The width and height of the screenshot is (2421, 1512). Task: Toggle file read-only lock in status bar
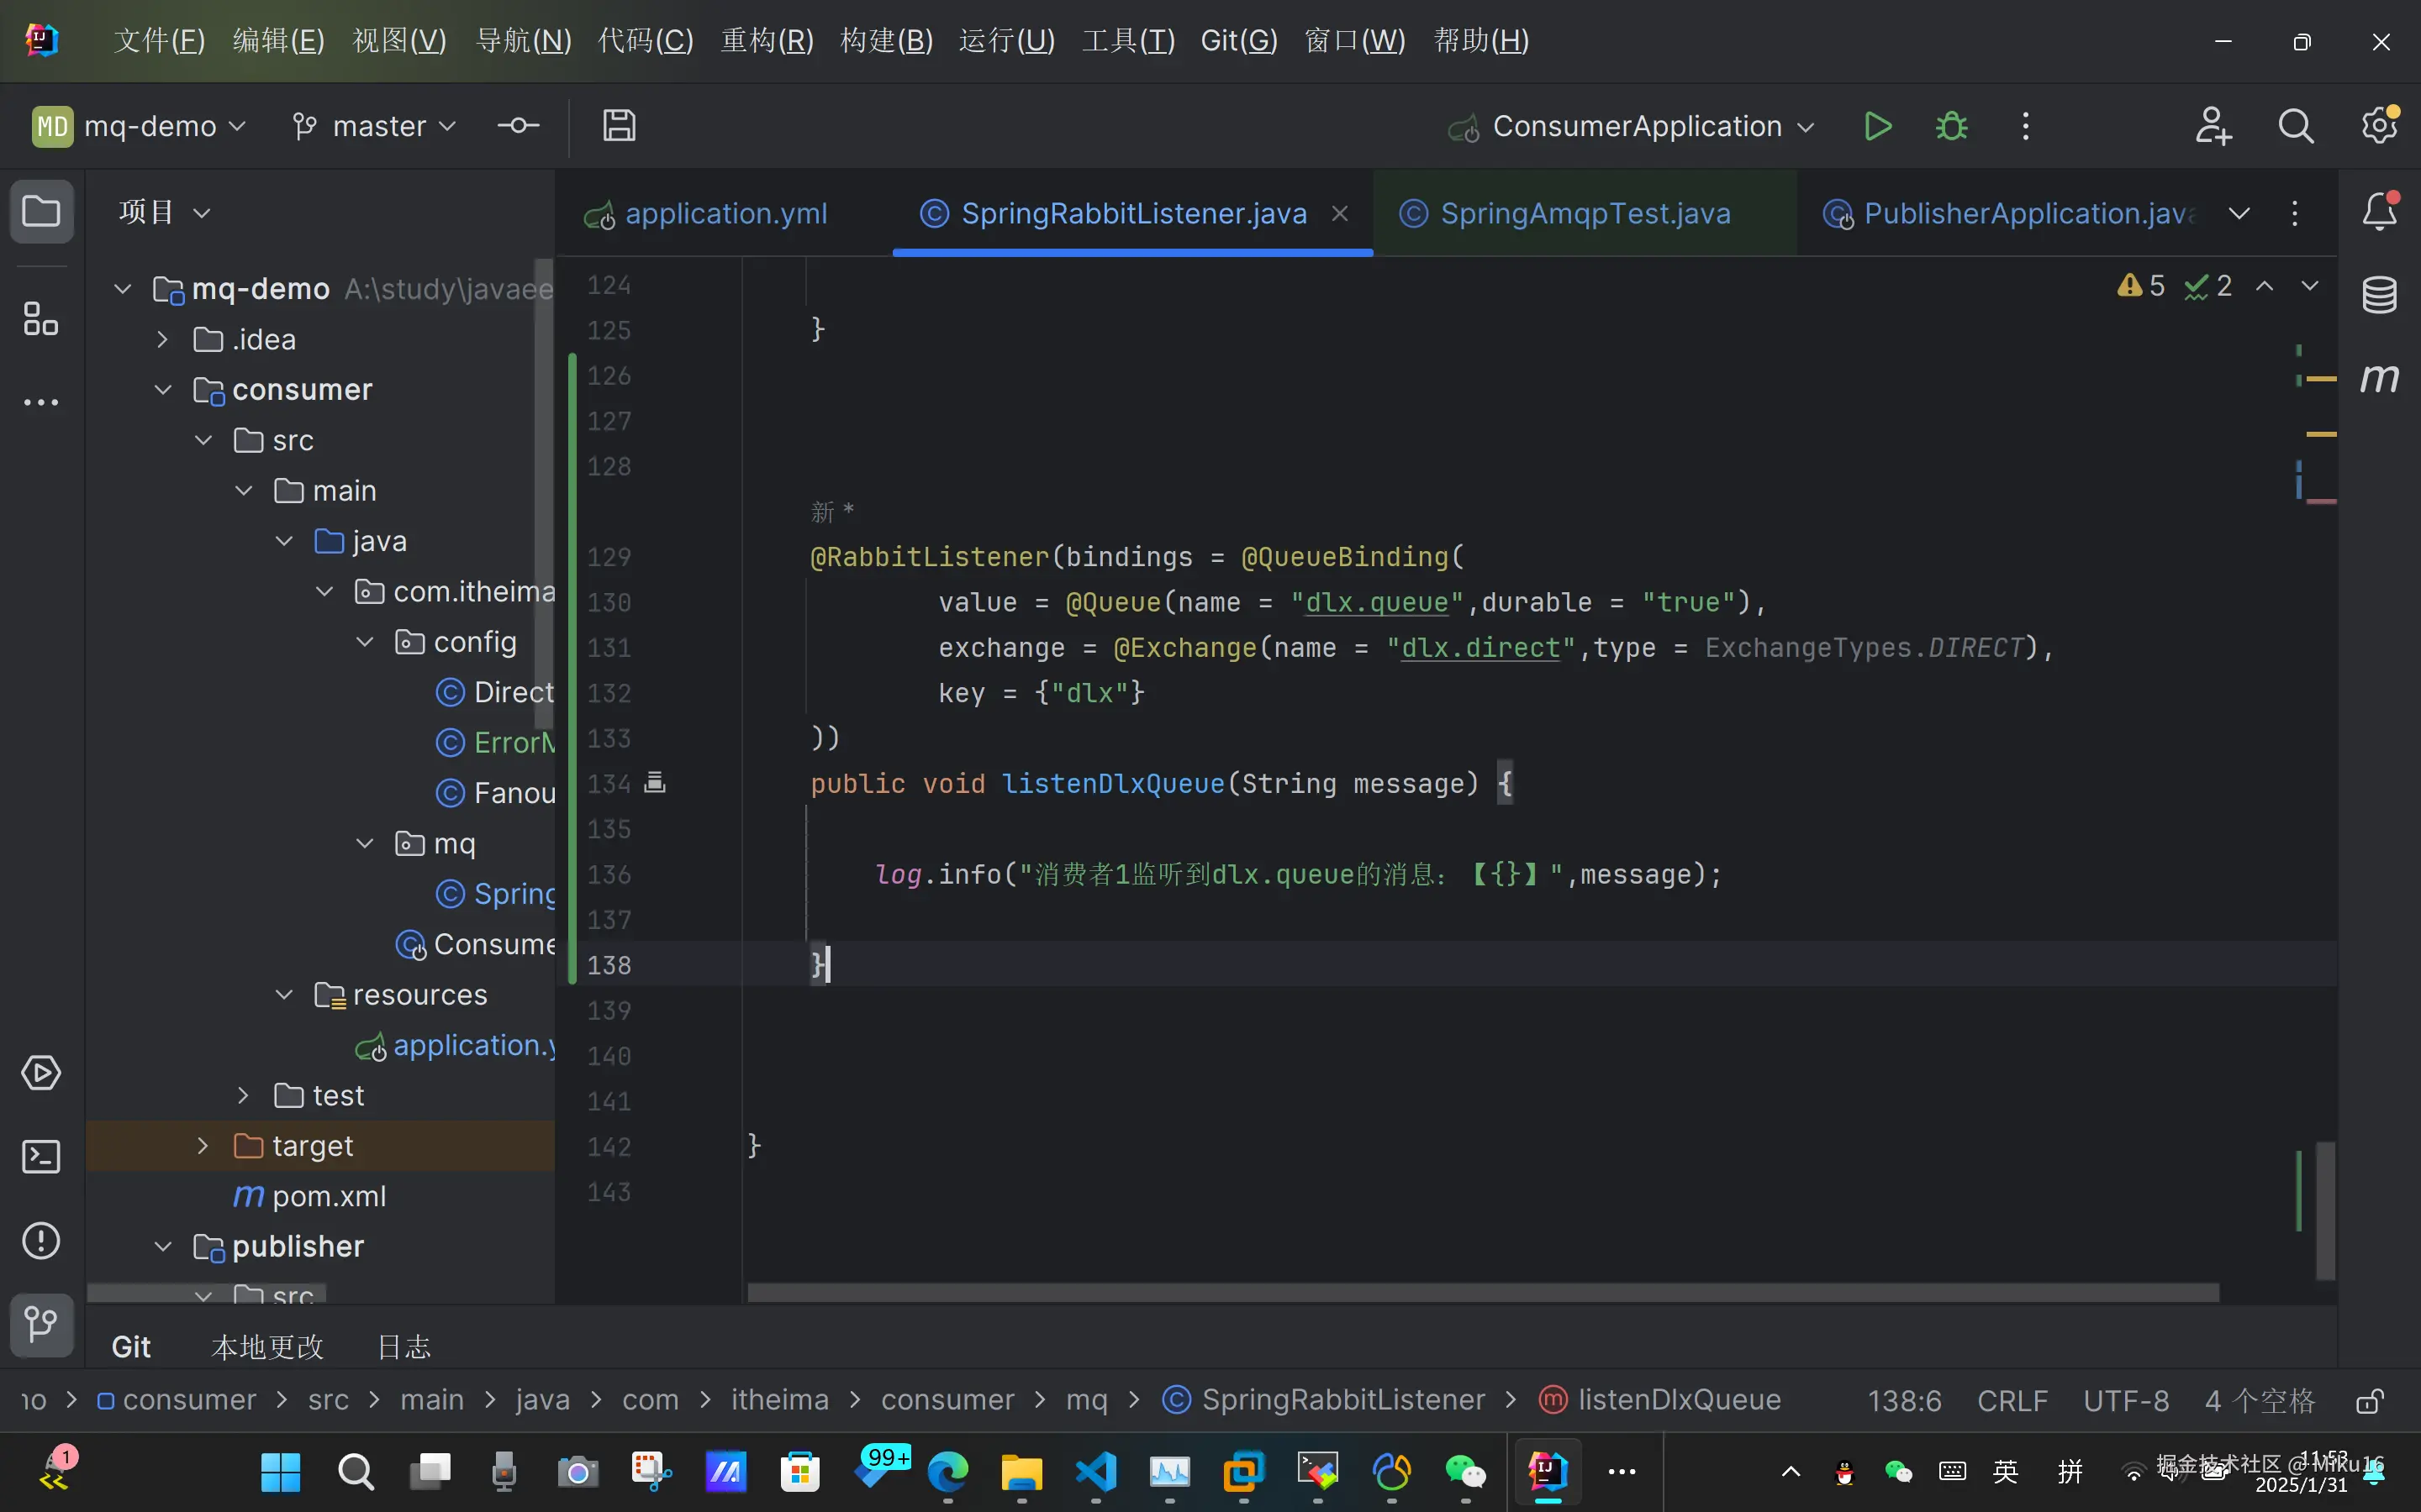[x=2369, y=1400]
